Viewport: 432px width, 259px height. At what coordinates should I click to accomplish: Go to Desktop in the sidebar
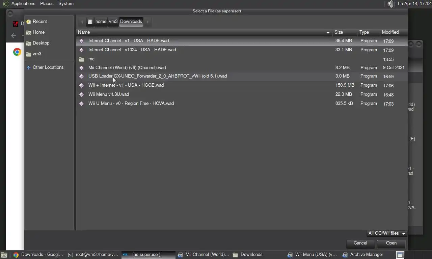[49, 43]
